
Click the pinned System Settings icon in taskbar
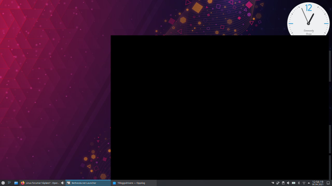pyautogui.click(x=9, y=183)
